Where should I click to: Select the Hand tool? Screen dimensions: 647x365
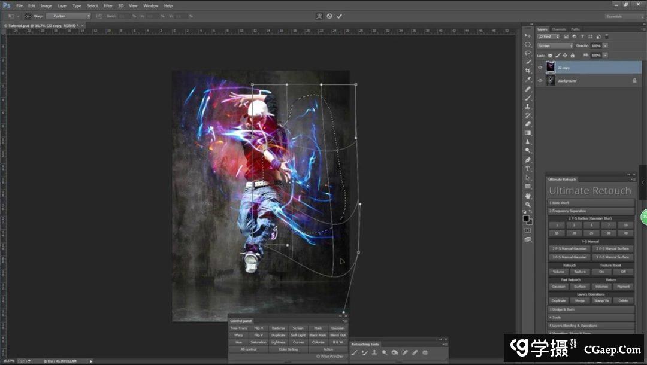528,196
